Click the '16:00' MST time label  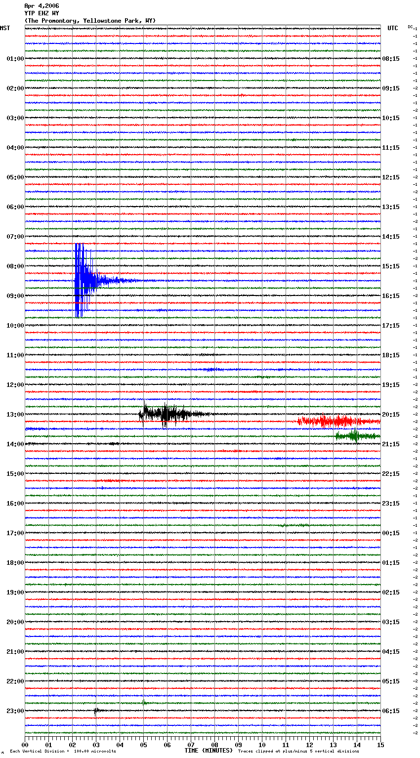(15, 504)
